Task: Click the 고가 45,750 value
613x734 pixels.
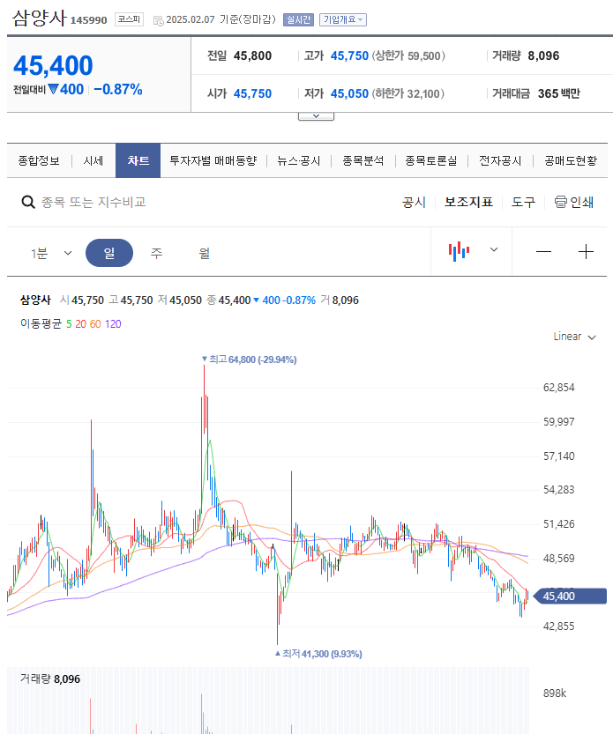Action: tap(349, 56)
